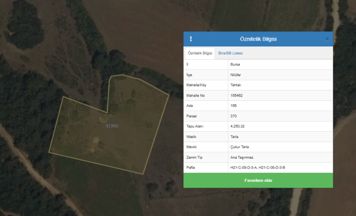Screen dimensions: 356x216
Task: Click the Ada value 156
Action: tap(234, 106)
